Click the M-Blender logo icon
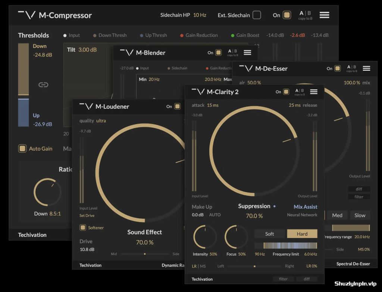Screen dimensions: 382x292 tap(127, 53)
